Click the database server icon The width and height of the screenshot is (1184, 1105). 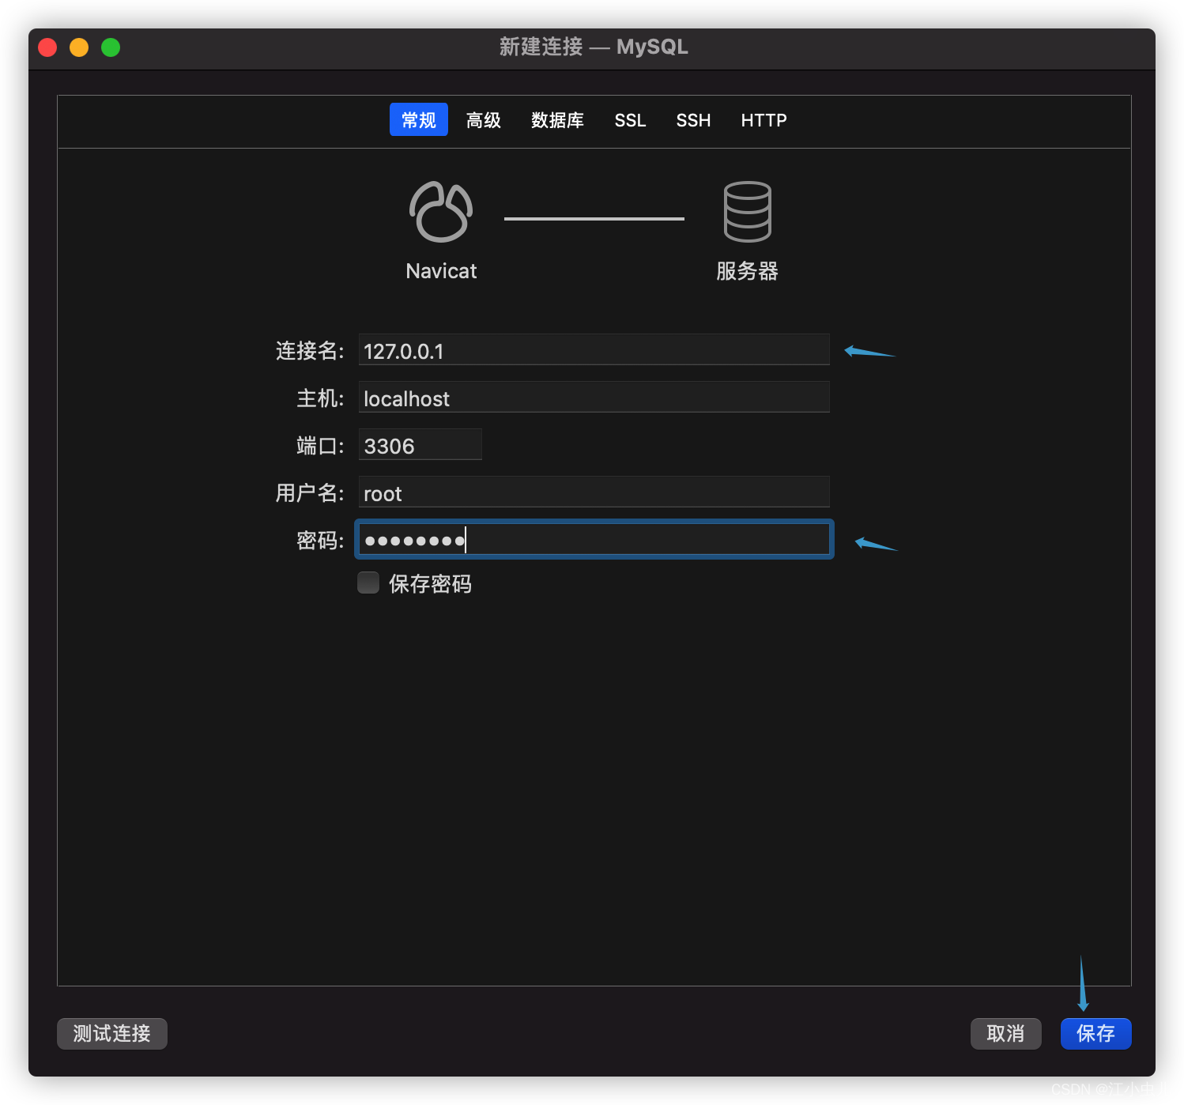point(747,212)
